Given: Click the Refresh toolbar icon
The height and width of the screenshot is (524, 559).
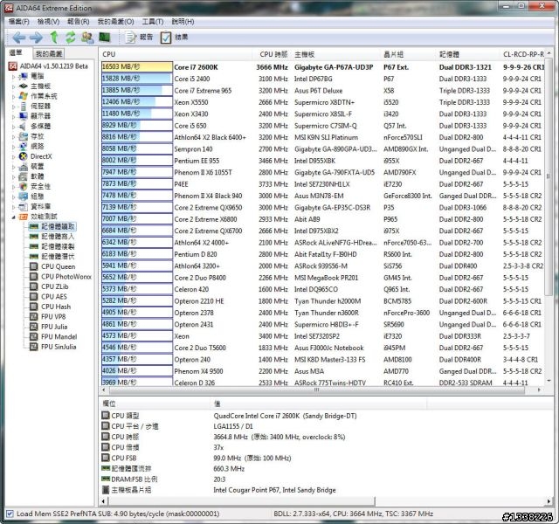Looking at the screenshot, I should pyautogui.click(x=71, y=37).
